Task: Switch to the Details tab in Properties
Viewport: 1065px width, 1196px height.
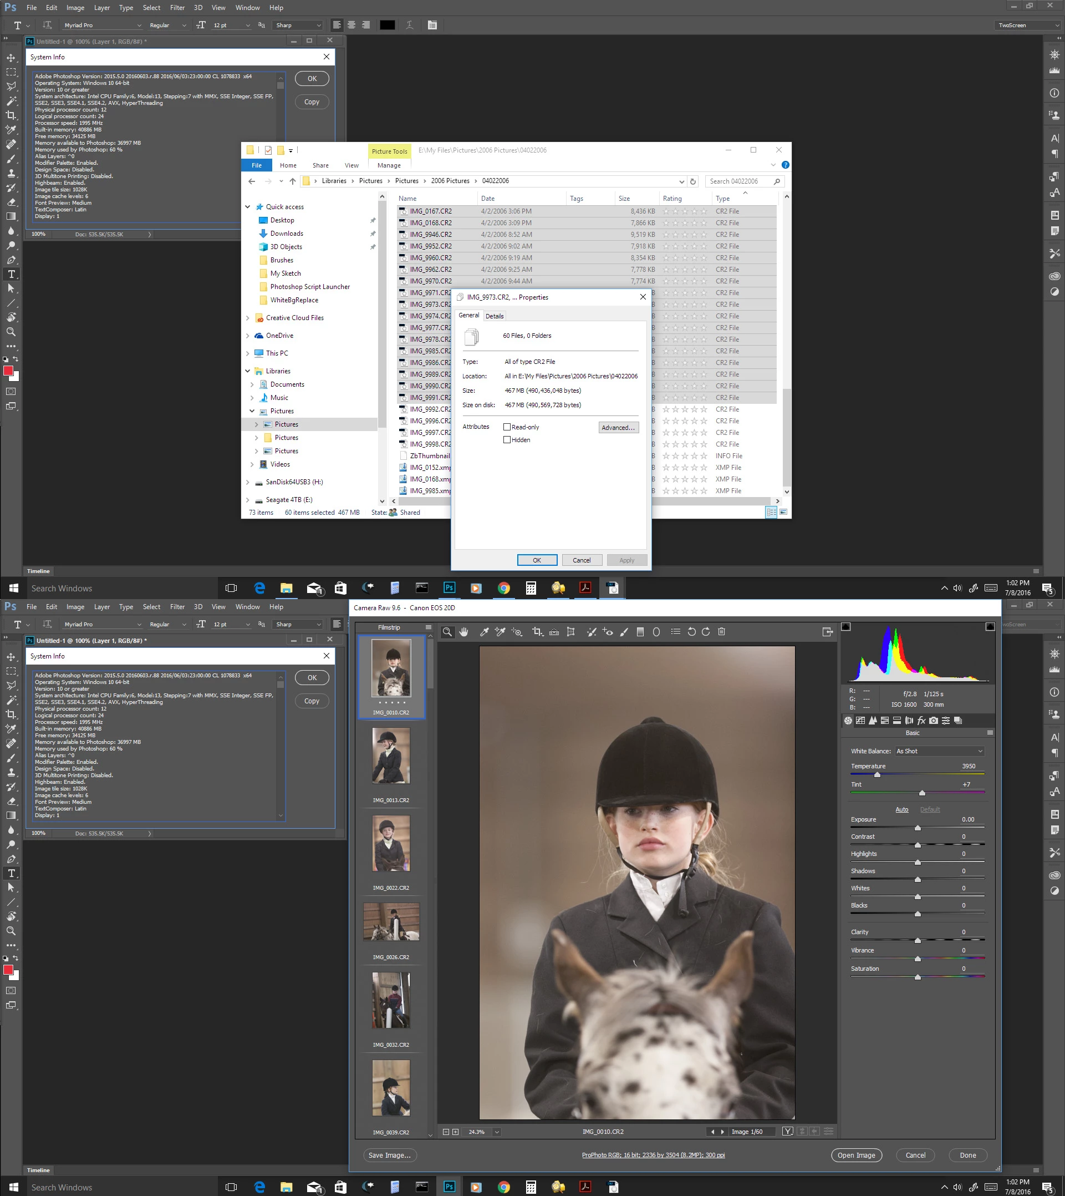Action: pos(495,316)
